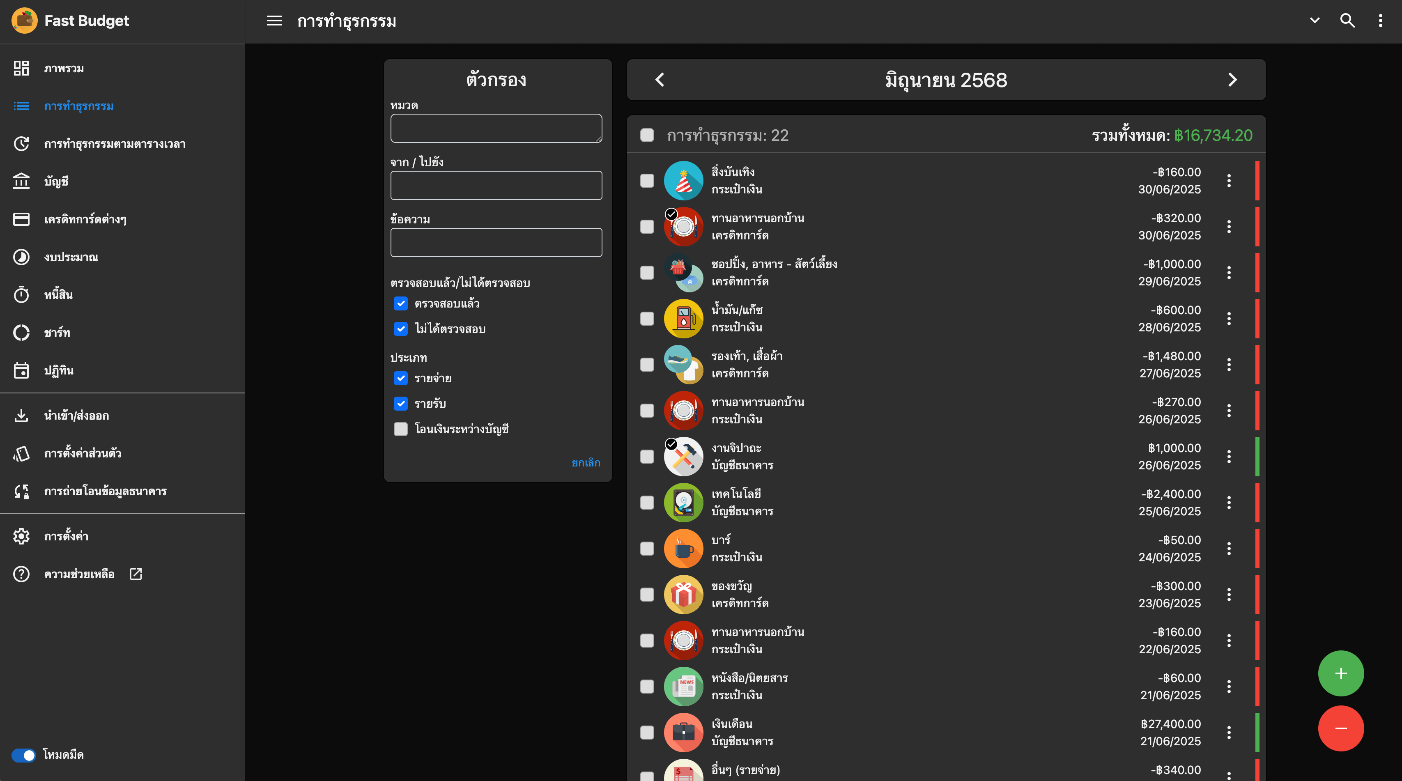Click the หมวด category filter field
This screenshot has height=781, width=1402.
(x=496, y=129)
